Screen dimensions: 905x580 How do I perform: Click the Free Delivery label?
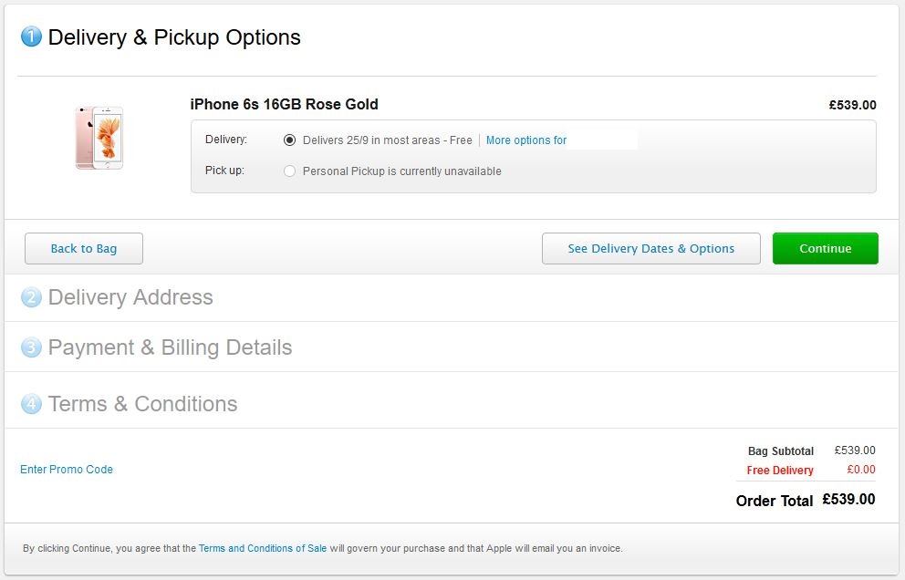(x=780, y=471)
